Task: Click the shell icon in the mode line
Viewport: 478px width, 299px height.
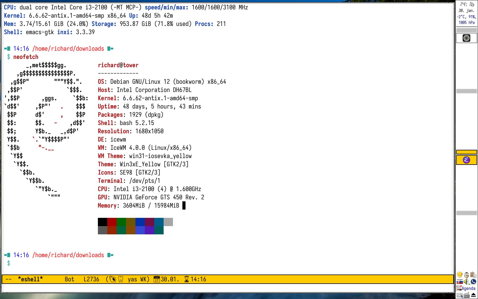Action: tap(113, 279)
